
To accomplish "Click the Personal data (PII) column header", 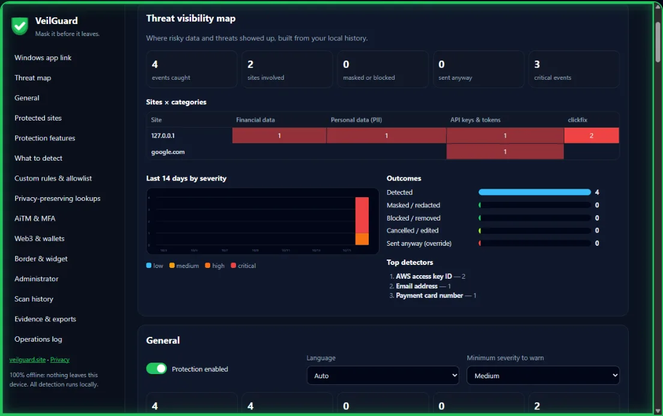I will coord(356,120).
